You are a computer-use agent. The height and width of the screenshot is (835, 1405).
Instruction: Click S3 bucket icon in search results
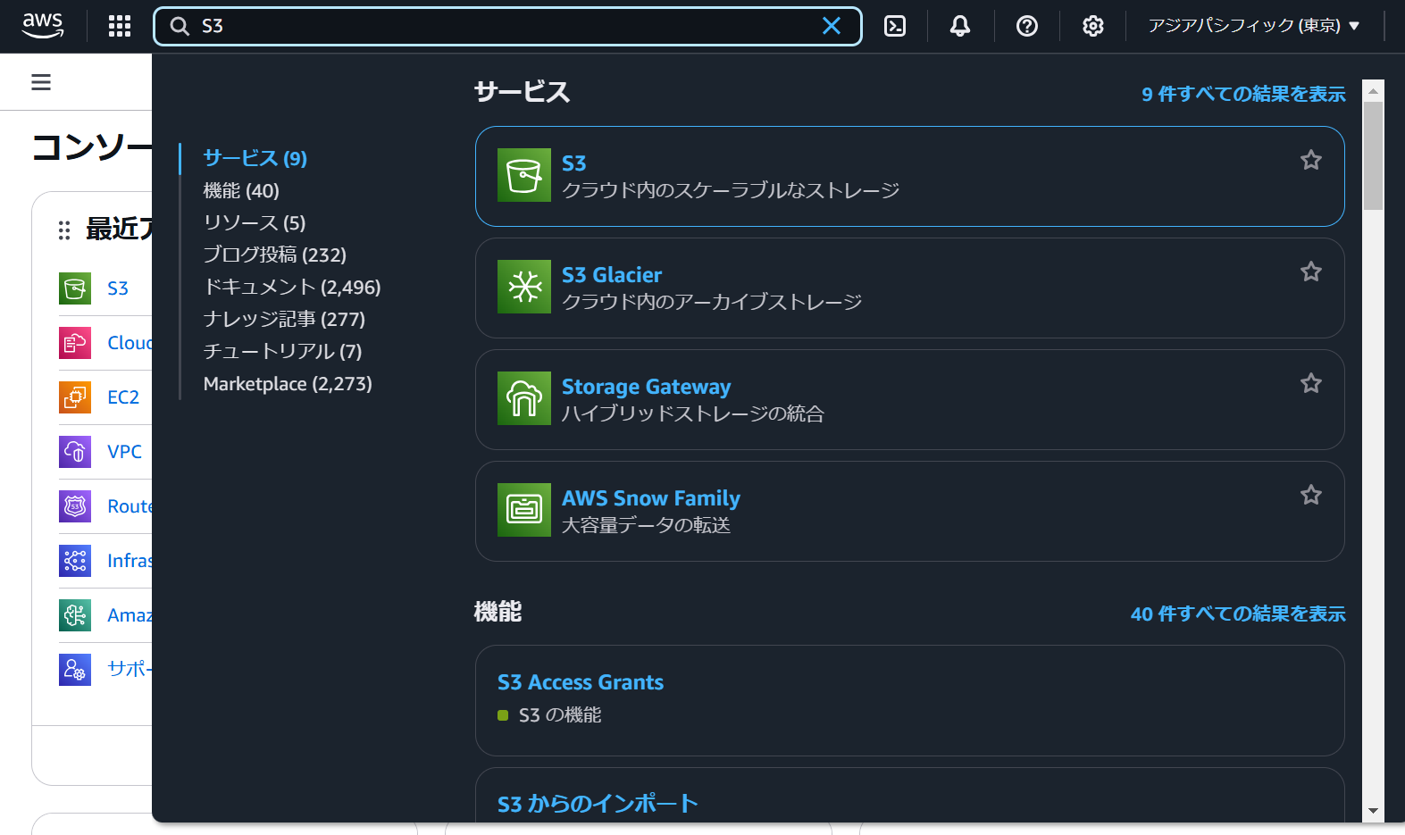[524, 175]
